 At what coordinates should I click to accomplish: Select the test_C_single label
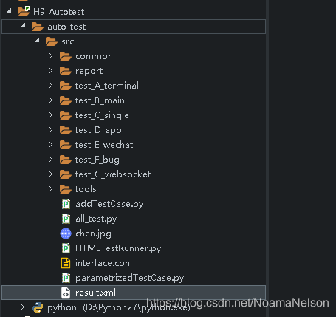(x=102, y=115)
